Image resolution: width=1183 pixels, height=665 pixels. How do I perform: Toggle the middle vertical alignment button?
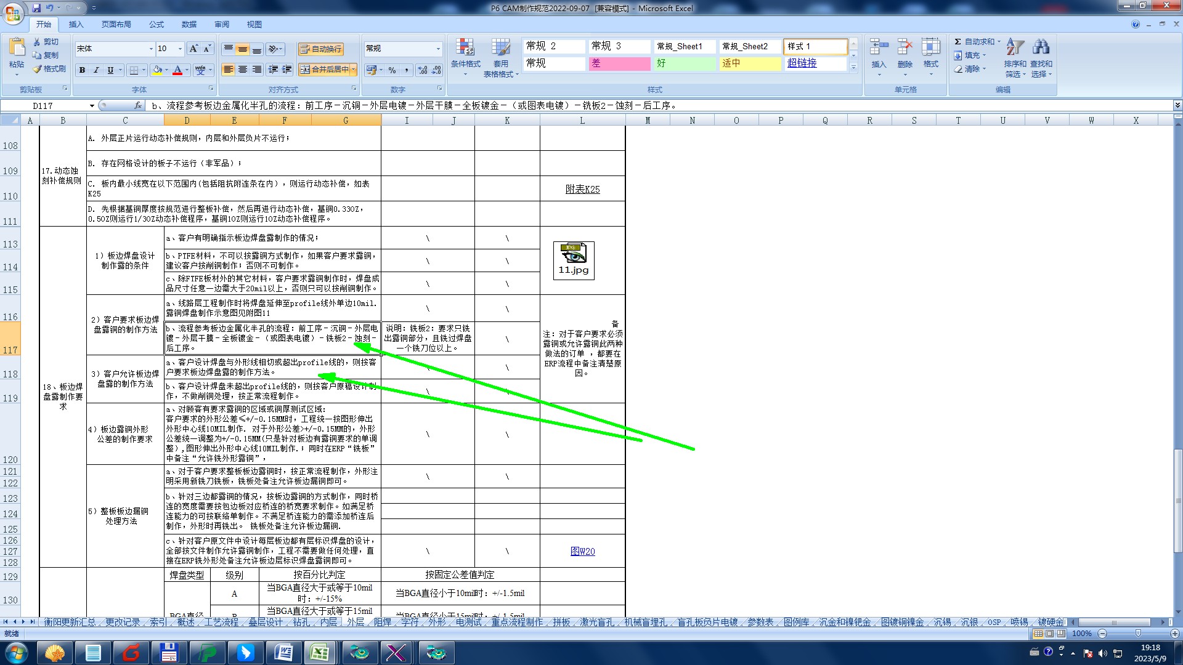(243, 49)
